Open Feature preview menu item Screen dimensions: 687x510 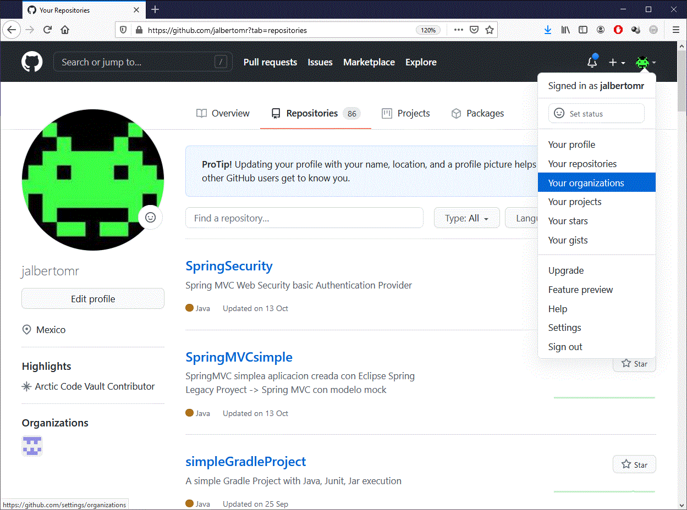tap(597, 290)
